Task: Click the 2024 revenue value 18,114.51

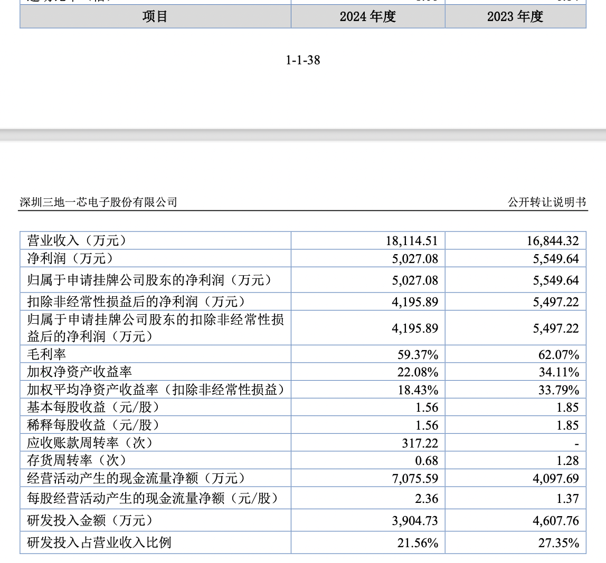Action: pos(412,241)
